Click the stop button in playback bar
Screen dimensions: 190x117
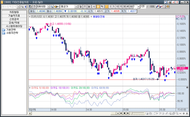click(x=124, y=113)
